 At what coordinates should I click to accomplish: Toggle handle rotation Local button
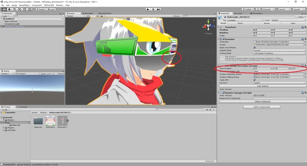(x=51, y=9)
